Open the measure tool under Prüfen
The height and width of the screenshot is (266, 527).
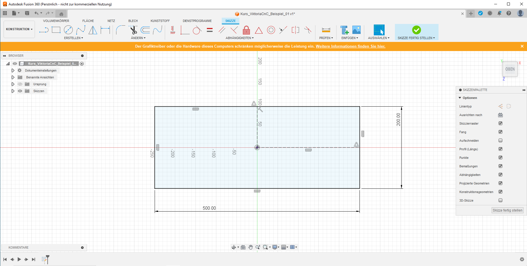click(x=326, y=30)
